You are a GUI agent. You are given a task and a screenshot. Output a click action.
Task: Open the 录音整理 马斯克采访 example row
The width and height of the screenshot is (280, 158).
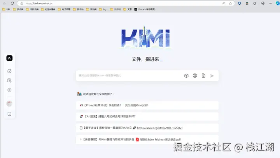[x=147, y=139]
